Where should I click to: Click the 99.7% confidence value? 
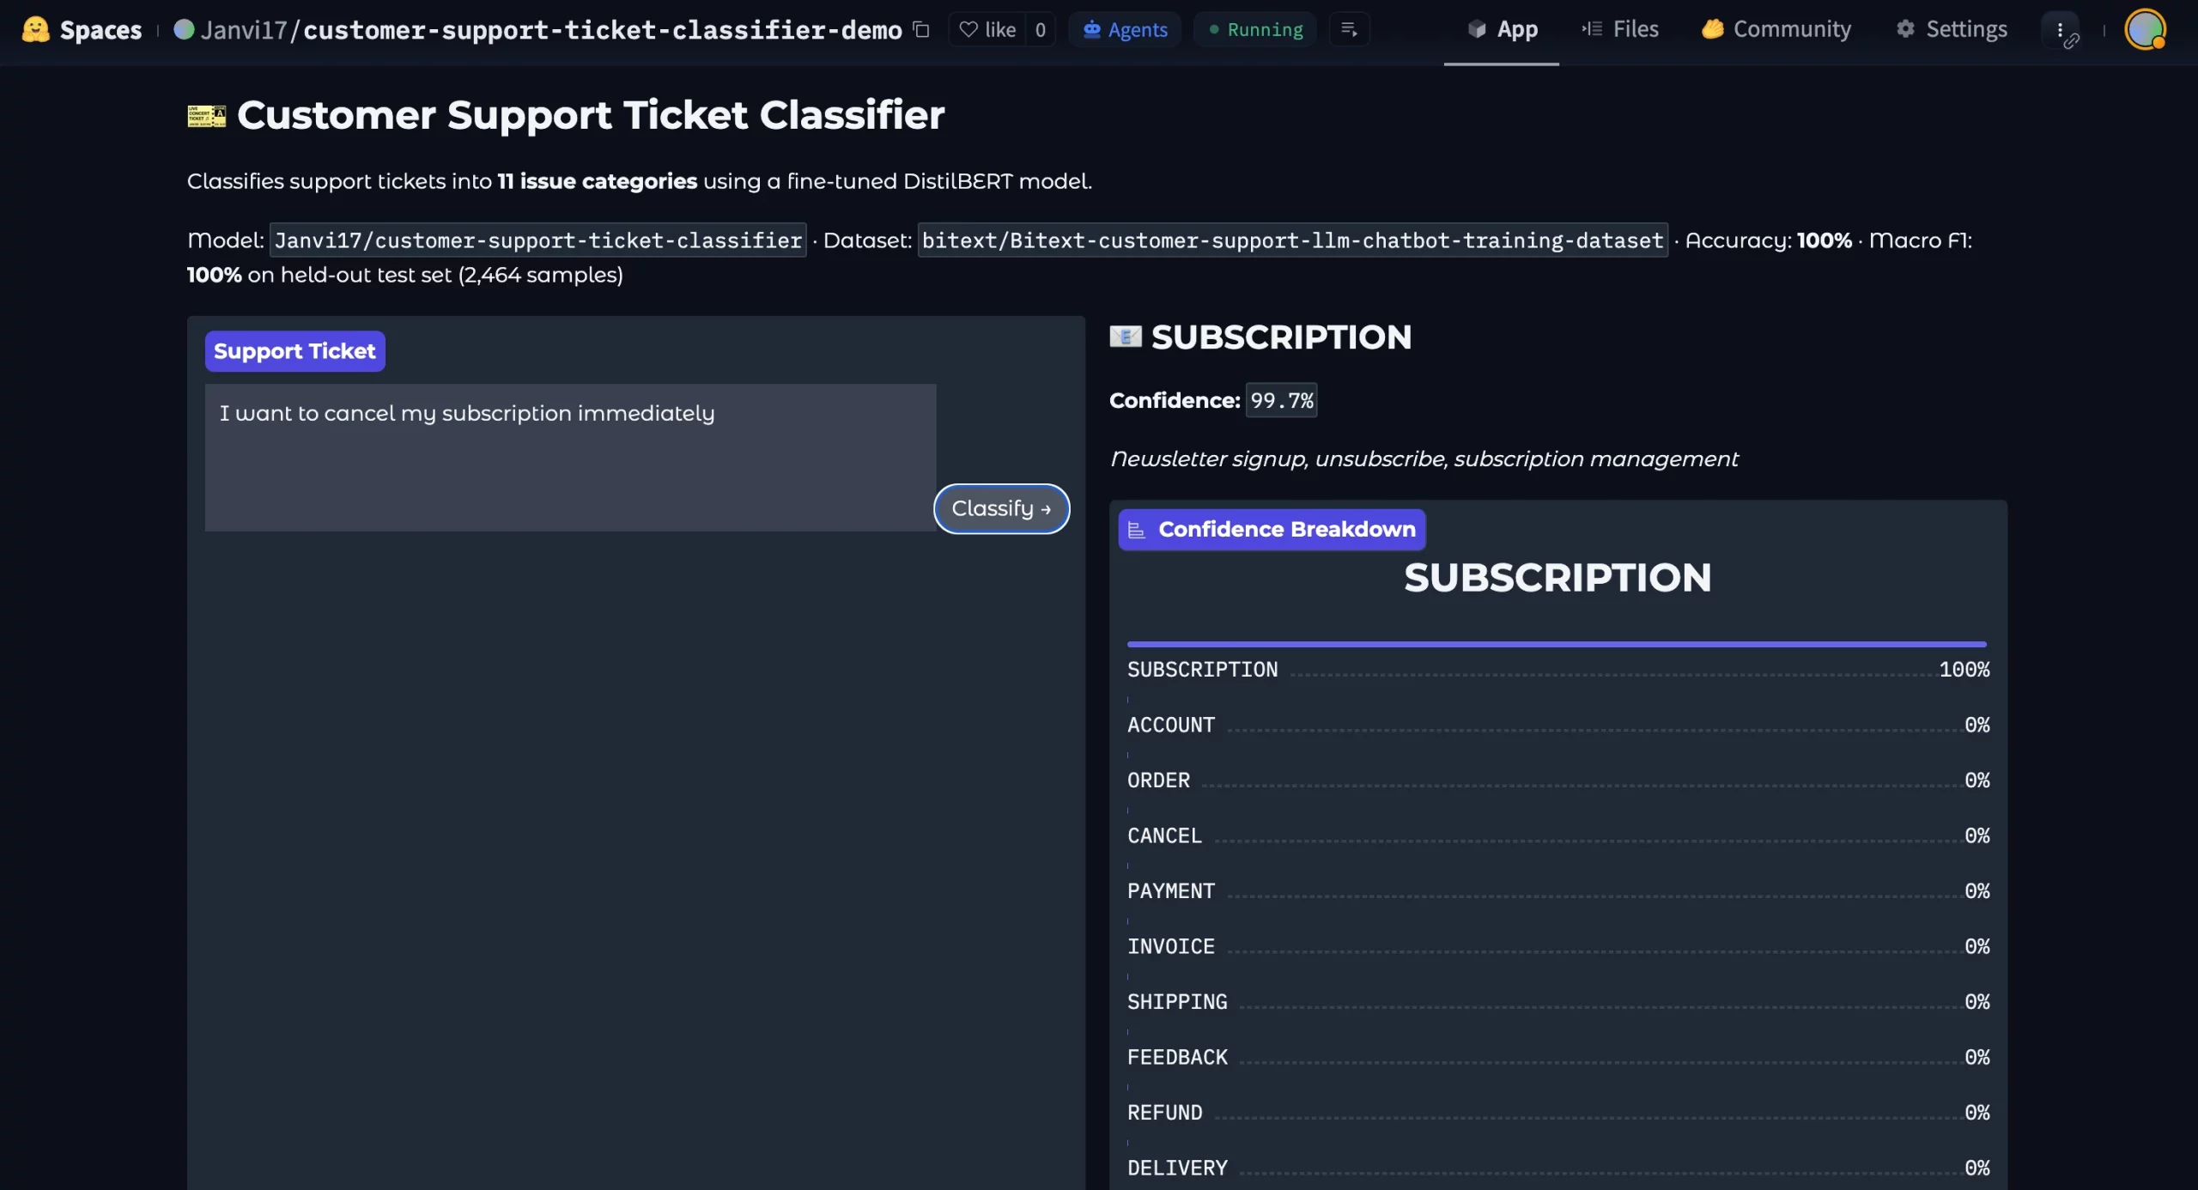click(1281, 400)
